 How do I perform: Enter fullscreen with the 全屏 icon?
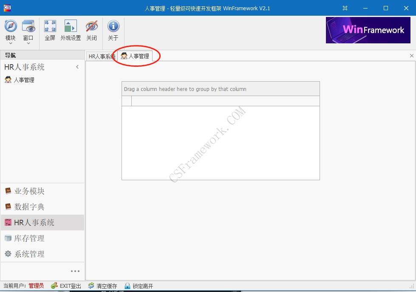tap(50, 26)
